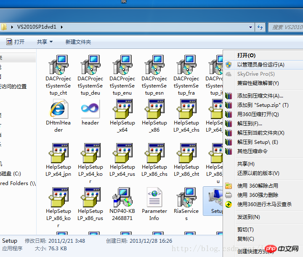Choose 添加到 "Setup.zip" entry

coord(263,105)
